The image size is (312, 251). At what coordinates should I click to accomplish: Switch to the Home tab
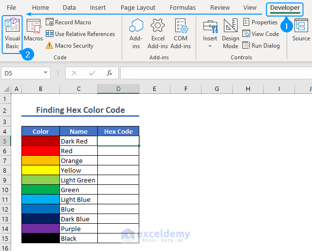[x=40, y=8]
